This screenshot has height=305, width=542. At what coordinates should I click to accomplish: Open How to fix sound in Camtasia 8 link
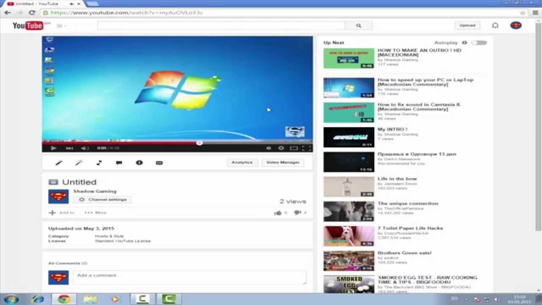(x=419, y=107)
